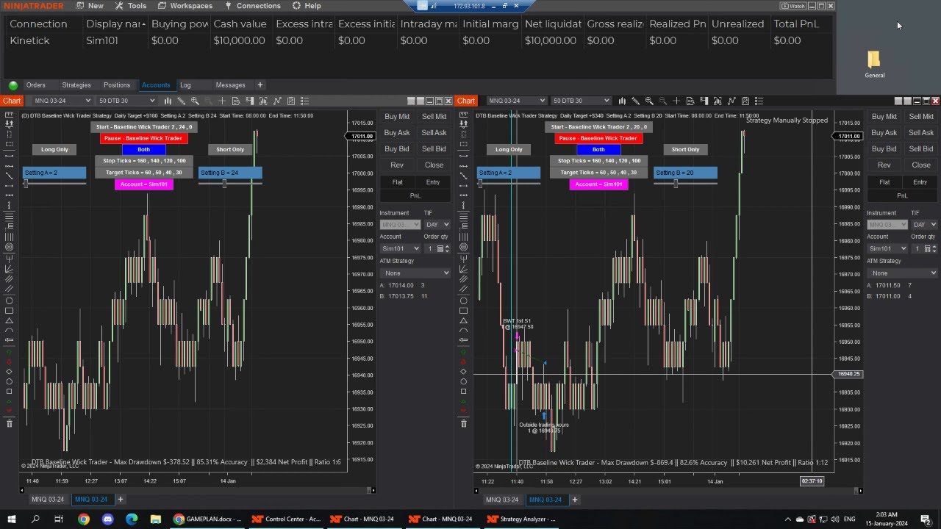Click Start Baseline Wick Trader on left chart
The image size is (941, 529).
tap(144, 127)
